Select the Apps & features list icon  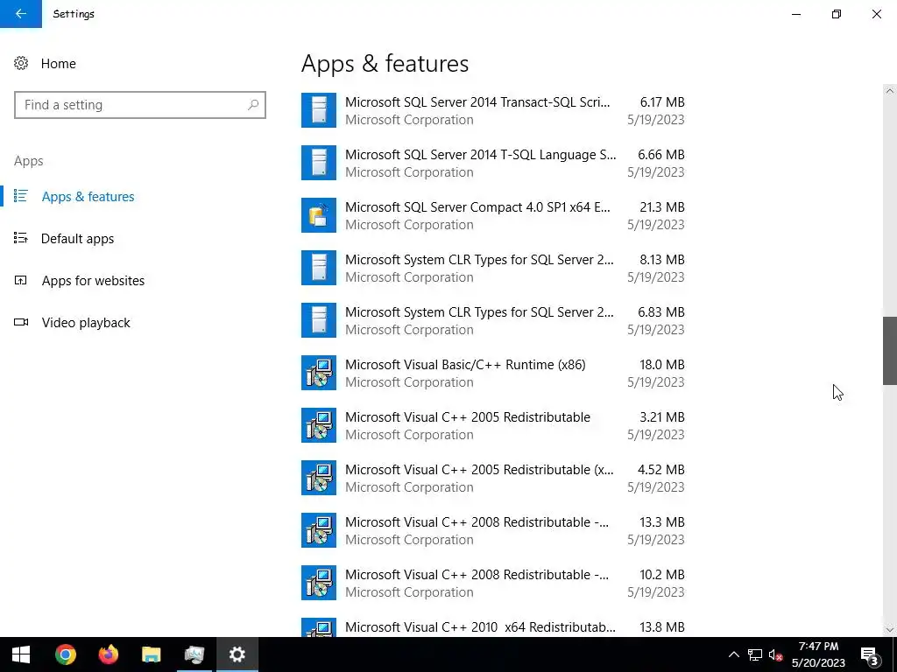pos(21,196)
